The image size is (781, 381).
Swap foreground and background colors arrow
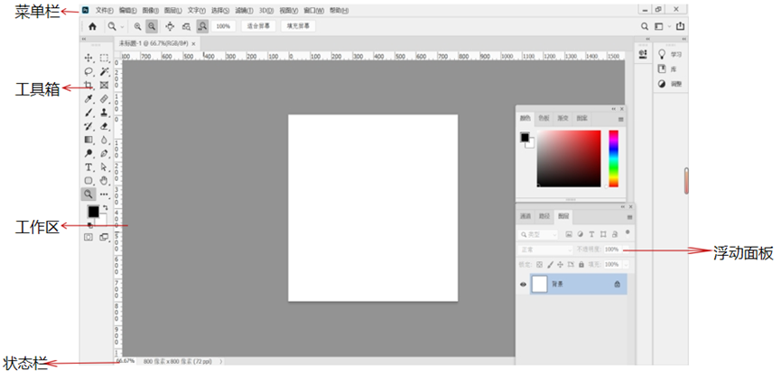click(105, 208)
